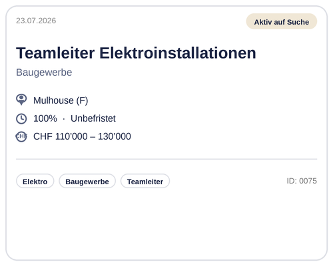The height and width of the screenshot is (266, 333).
Task: Click the Unbefristet contract label
Action: pyautogui.click(x=93, y=118)
